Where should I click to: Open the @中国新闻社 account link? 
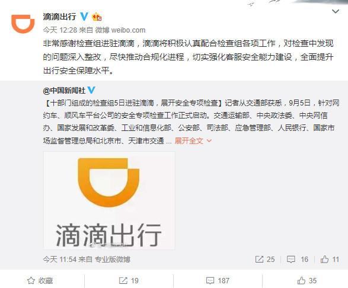coord(64,90)
